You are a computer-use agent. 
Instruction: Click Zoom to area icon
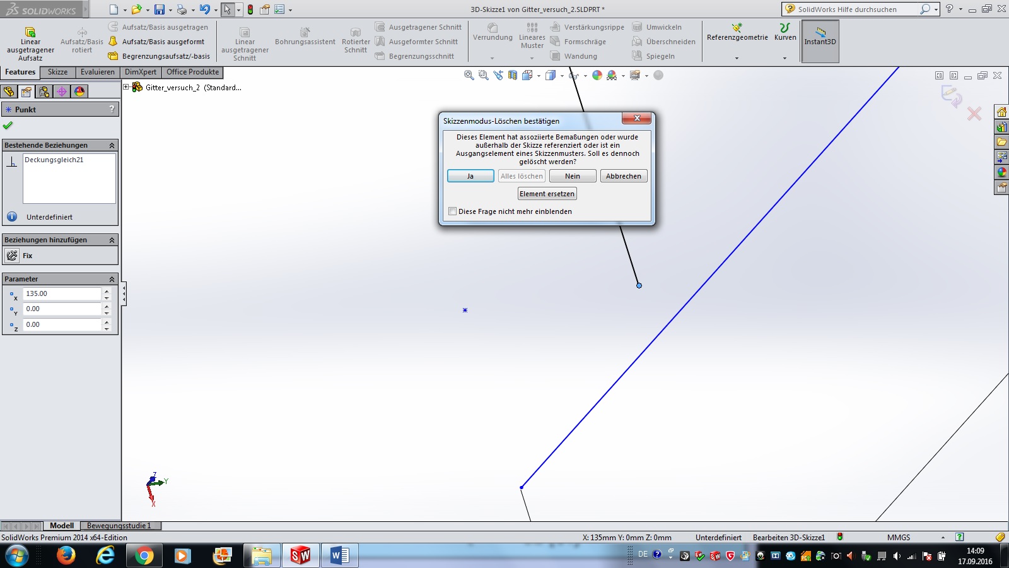483,75
